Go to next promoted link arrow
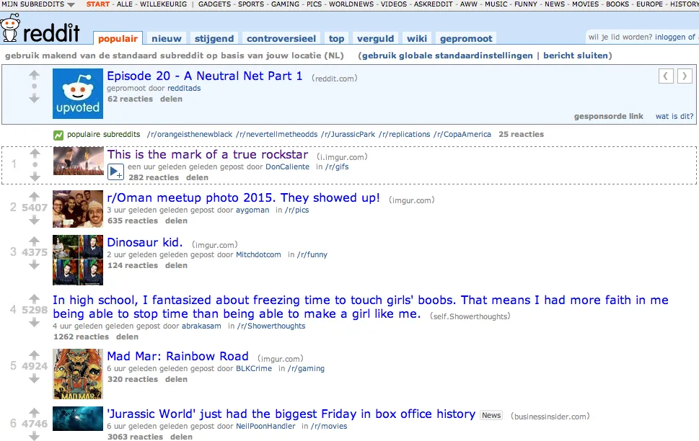Viewport: 699px width, 441px height. point(685,76)
